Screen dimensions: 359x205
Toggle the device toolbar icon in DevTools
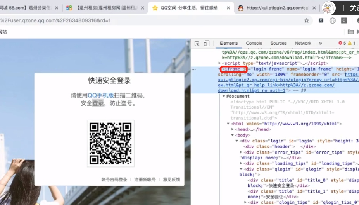[207, 43]
